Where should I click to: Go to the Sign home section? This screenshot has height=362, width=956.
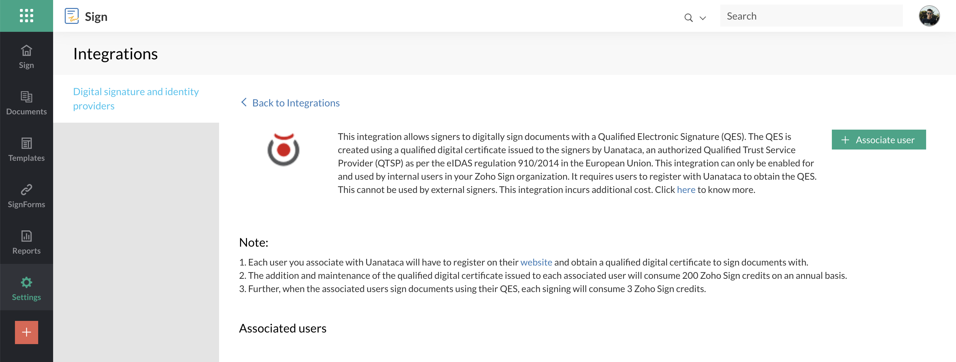coord(26,57)
